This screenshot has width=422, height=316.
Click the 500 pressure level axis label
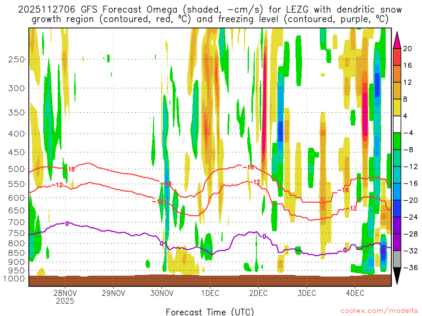click(x=16, y=169)
